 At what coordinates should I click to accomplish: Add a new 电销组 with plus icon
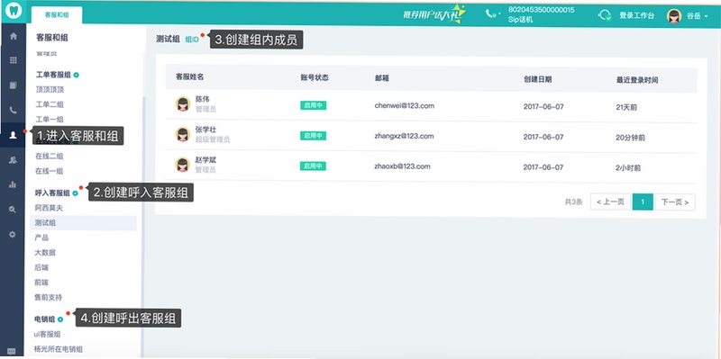pyautogui.click(x=60, y=319)
